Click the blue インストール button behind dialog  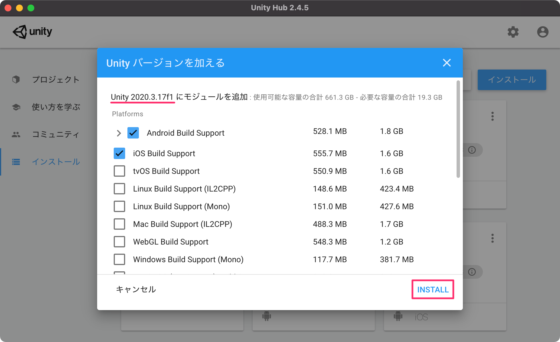click(512, 80)
